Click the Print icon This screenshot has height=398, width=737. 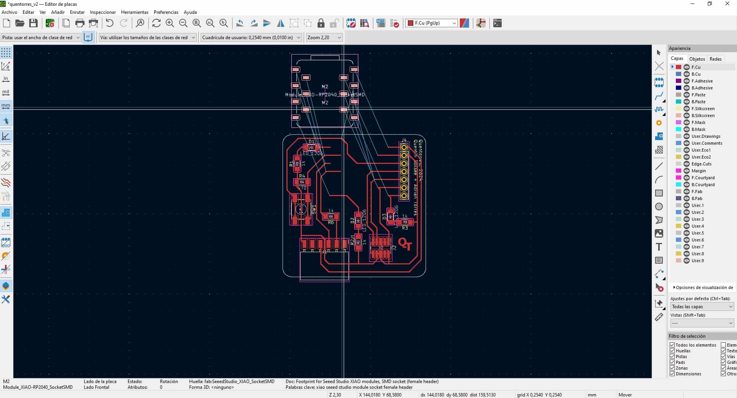click(80, 23)
